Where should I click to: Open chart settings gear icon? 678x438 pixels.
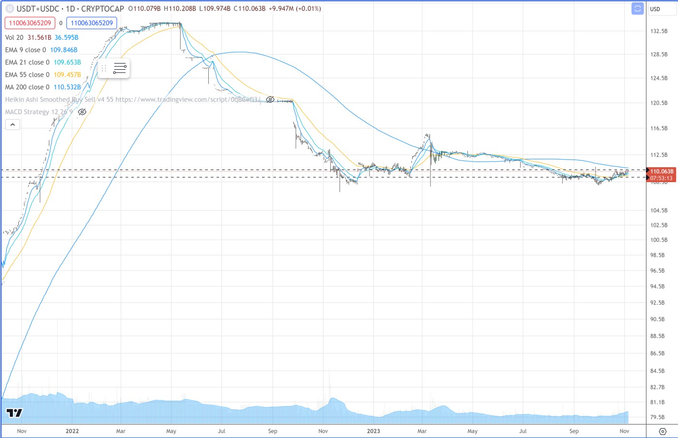(663, 431)
